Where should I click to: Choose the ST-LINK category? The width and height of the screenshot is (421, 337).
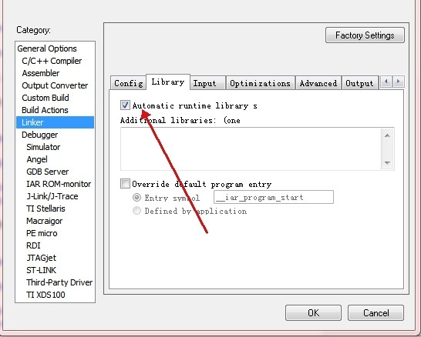pyautogui.click(x=42, y=270)
